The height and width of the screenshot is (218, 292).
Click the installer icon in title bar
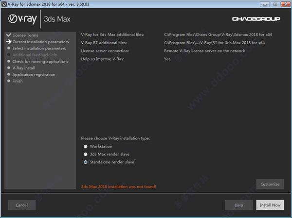[4, 4]
